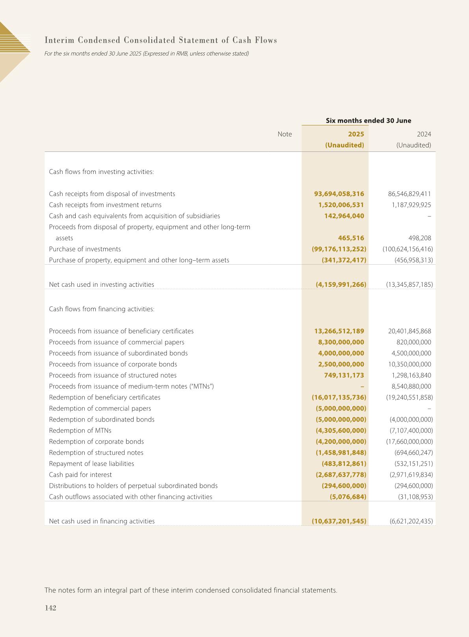Image resolution: width=469 pixels, height=637 pixels.
Task: Click the footnote about notes forming integral part
Action: [191, 590]
